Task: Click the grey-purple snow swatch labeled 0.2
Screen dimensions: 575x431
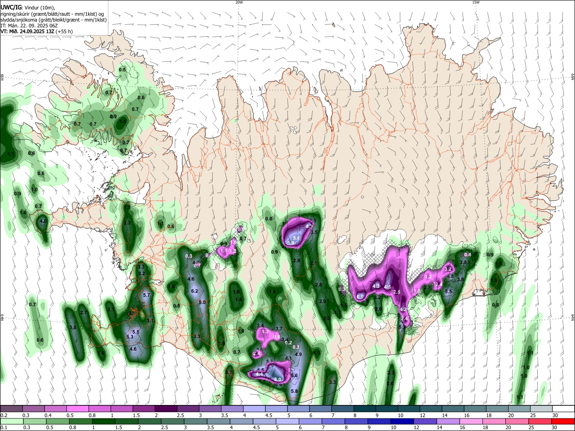Action: pos(11,409)
